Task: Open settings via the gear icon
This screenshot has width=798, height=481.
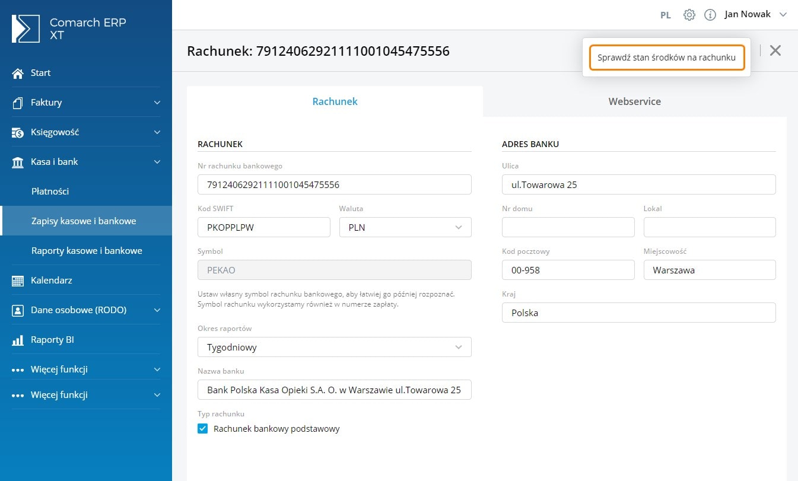Action: coord(689,15)
